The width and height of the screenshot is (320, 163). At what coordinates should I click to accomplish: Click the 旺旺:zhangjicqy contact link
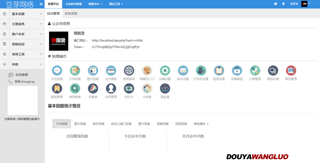pos(25,82)
